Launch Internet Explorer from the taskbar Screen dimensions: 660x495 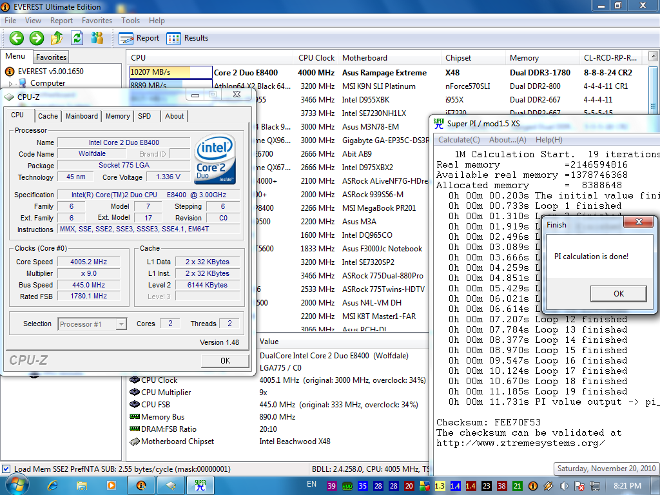[x=53, y=486]
